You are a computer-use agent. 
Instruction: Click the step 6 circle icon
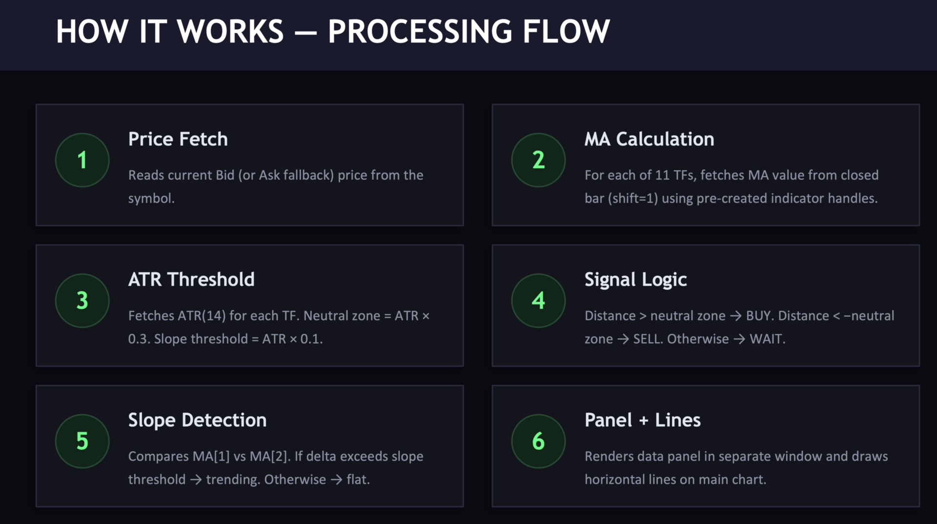coord(538,441)
